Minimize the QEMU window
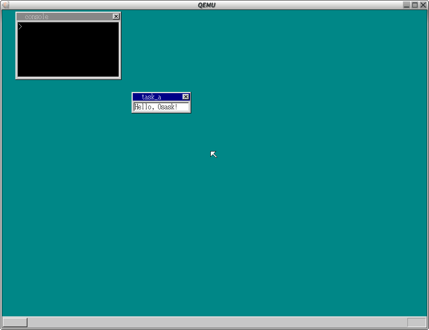 click(407, 5)
